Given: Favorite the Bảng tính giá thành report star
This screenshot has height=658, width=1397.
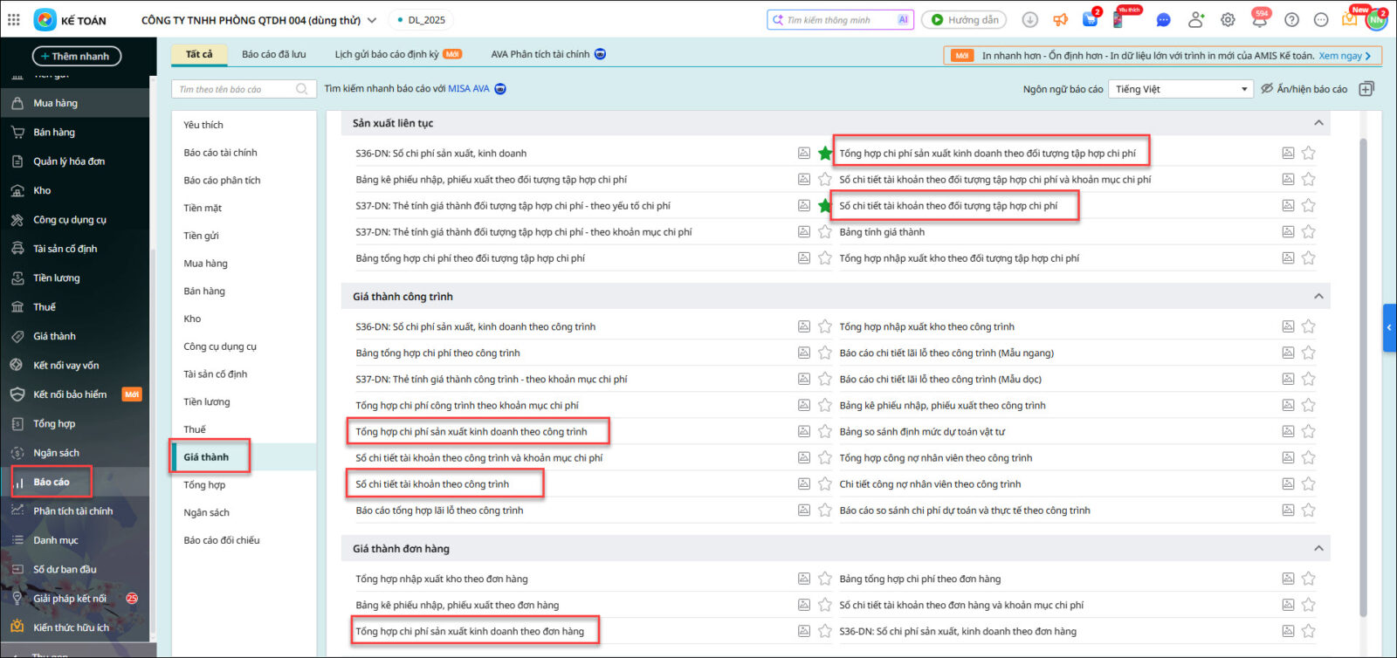Looking at the screenshot, I should click(x=1308, y=232).
